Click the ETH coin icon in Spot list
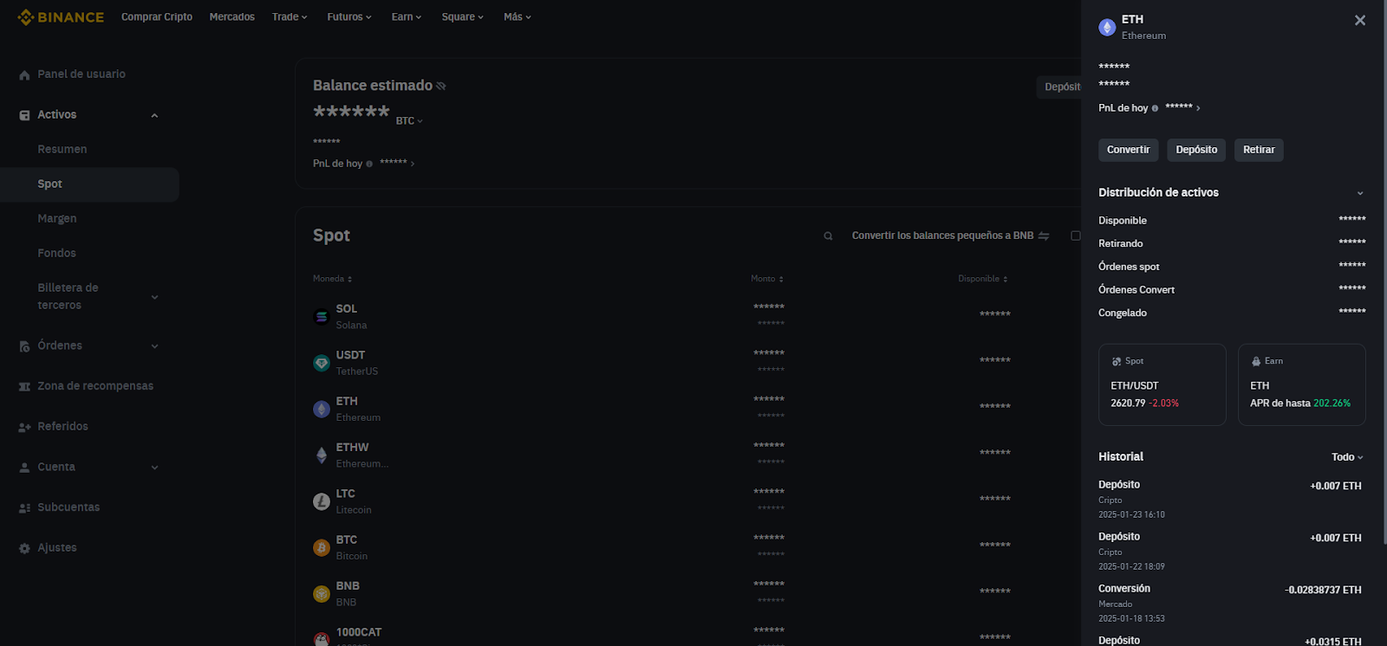 click(322, 409)
